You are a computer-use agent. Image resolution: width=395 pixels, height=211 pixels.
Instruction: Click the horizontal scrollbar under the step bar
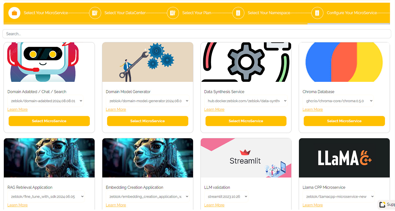(x=349, y=24)
